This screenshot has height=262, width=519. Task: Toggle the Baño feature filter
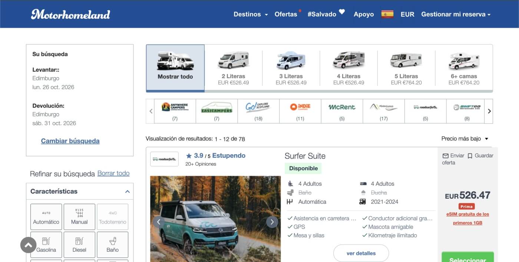pos(113,245)
